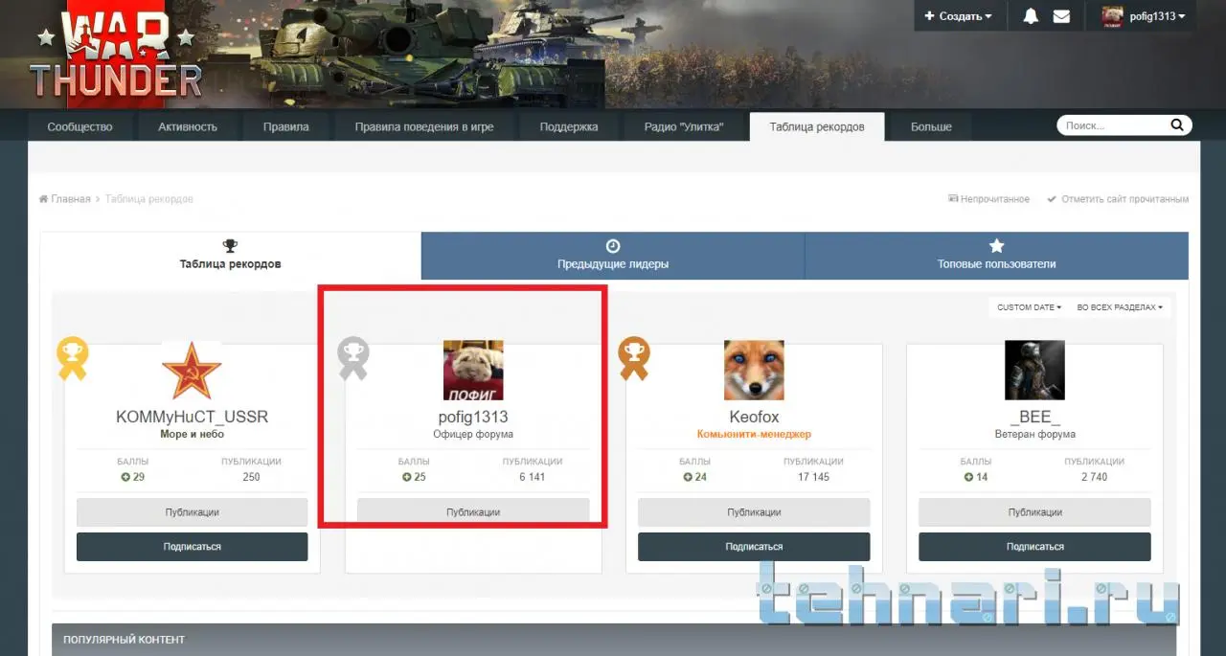Click the star icon on Топовые пользователи tab
Image resolution: width=1226 pixels, height=656 pixels.
pos(996,246)
